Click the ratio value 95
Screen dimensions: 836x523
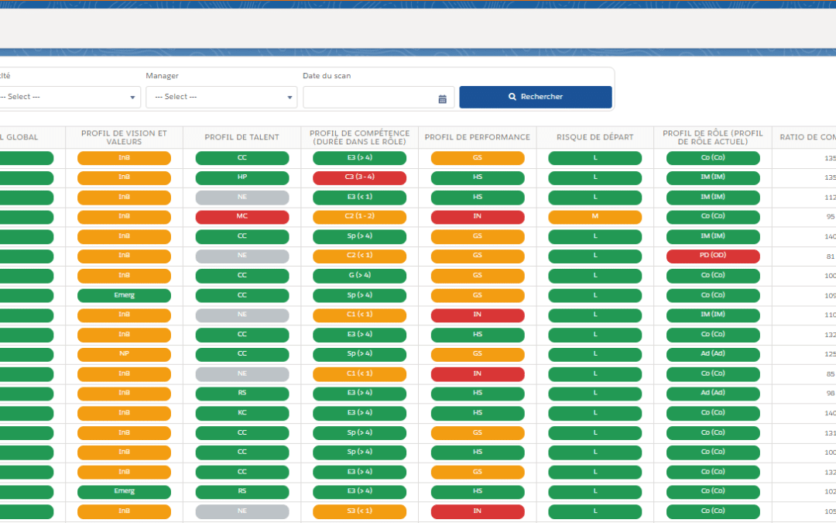click(831, 217)
